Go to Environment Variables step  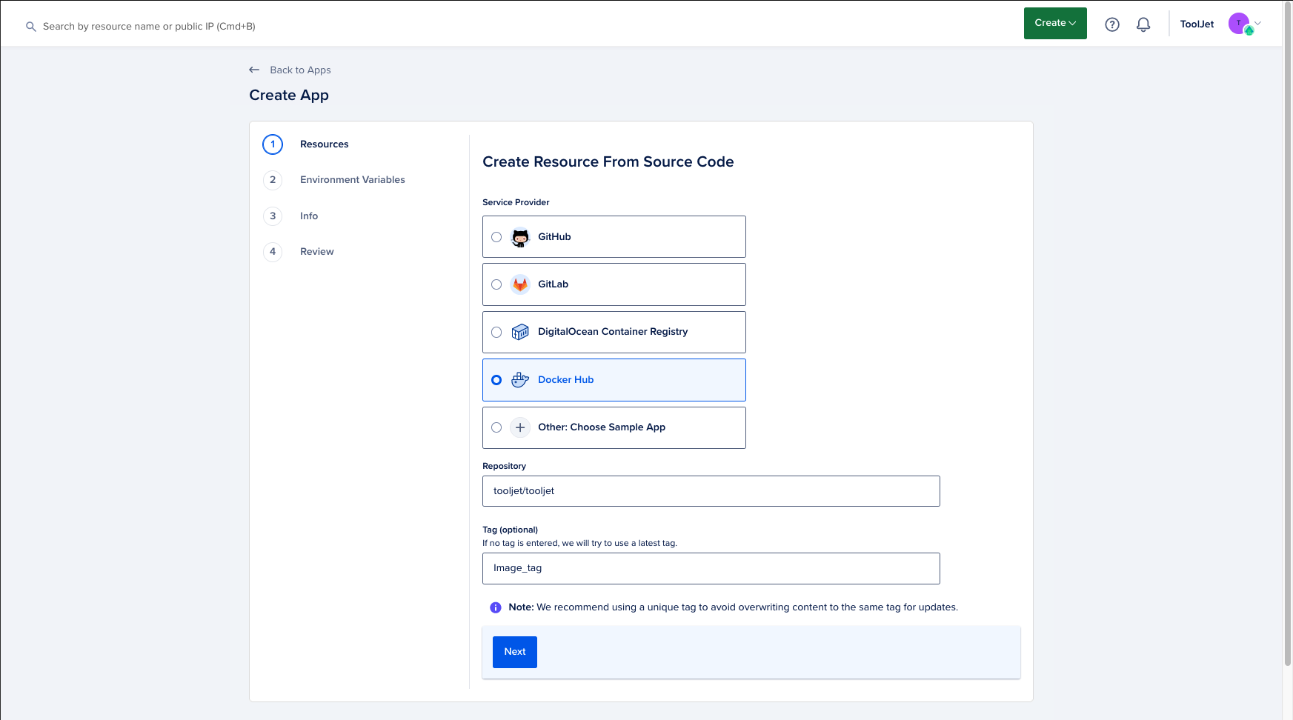pyautogui.click(x=352, y=180)
